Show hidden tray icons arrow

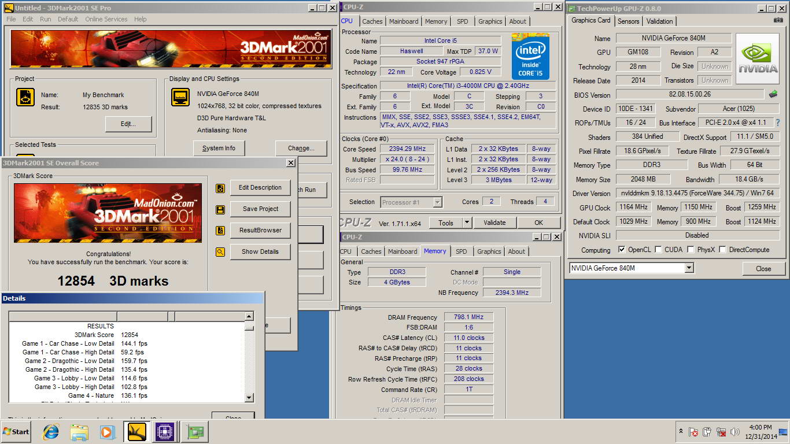click(x=681, y=432)
